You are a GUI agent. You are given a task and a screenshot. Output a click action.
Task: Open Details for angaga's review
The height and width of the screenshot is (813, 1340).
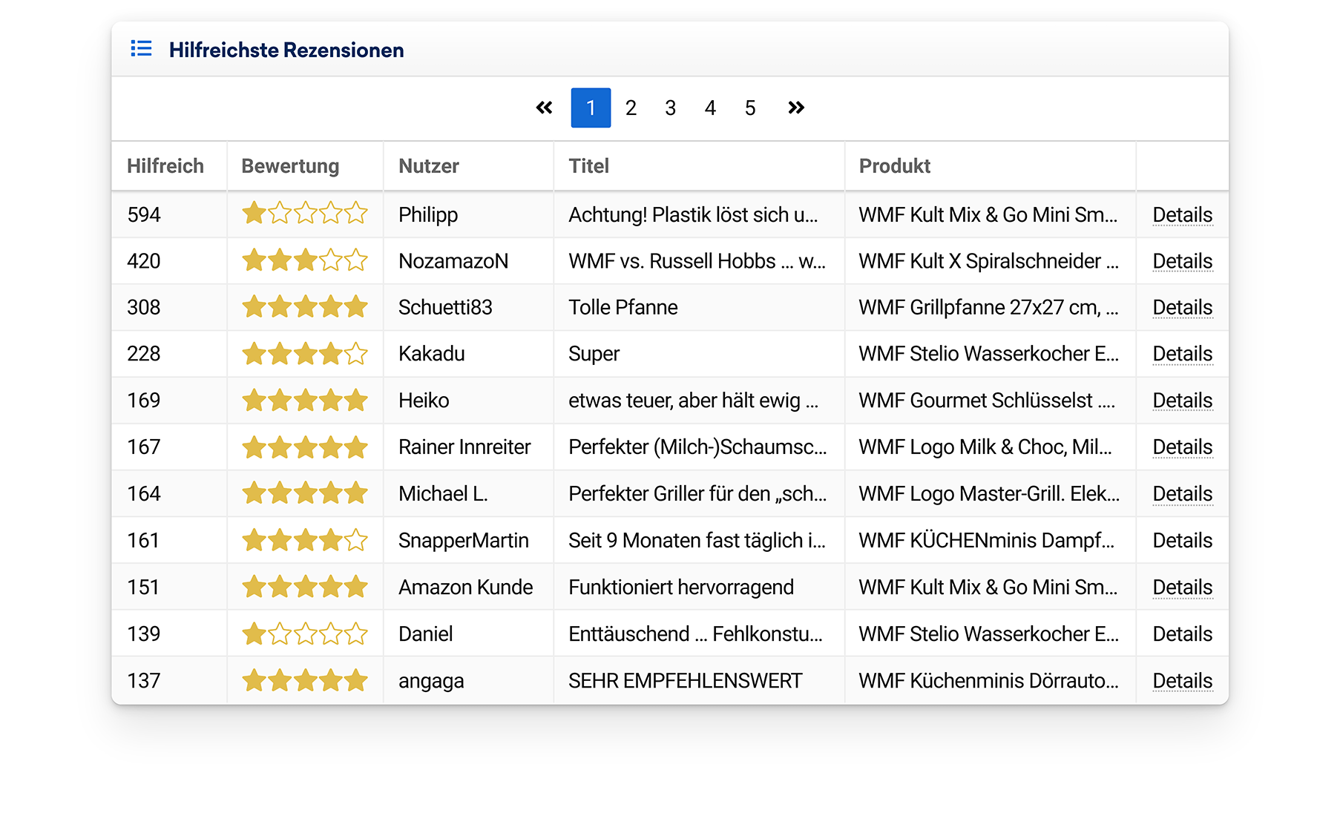1182,681
